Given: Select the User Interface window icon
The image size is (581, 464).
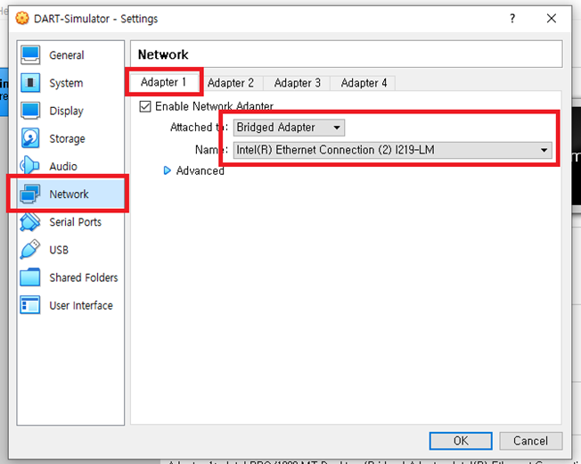Looking at the screenshot, I should click(x=30, y=305).
